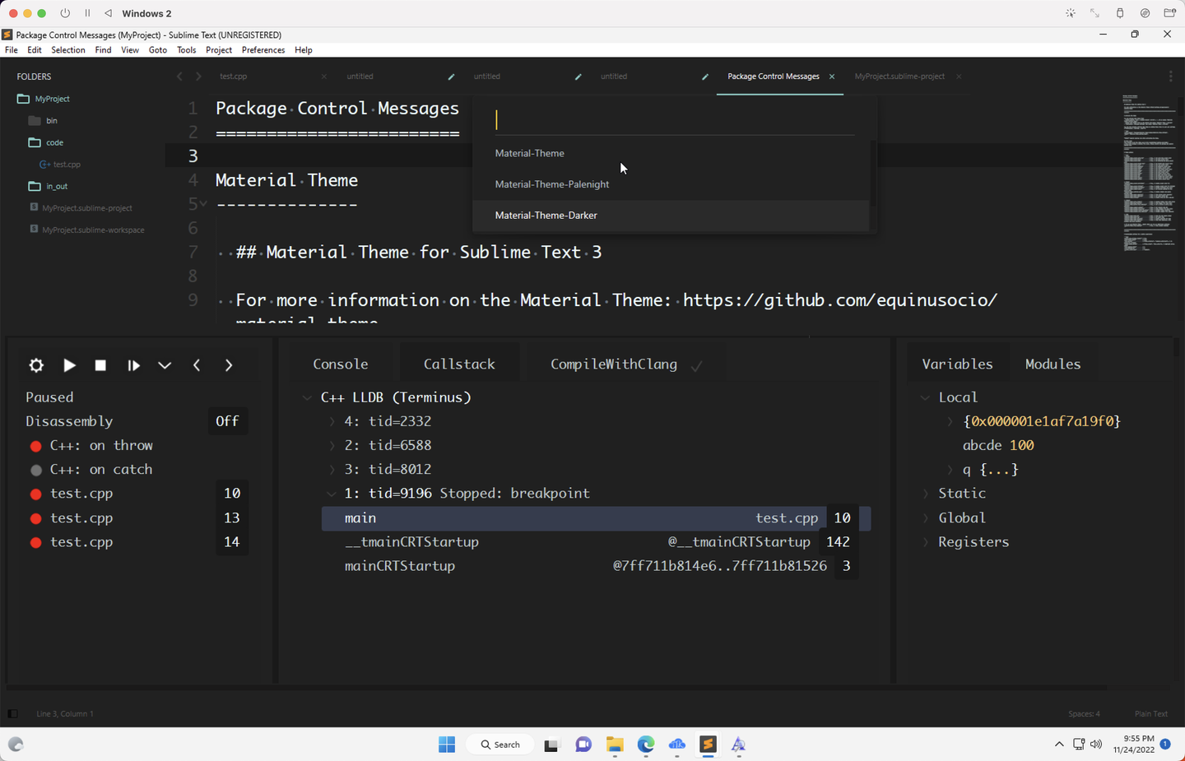The image size is (1185, 761).
Task: Open the Sublime Text icon in the taskbar
Action: tap(708, 745)
